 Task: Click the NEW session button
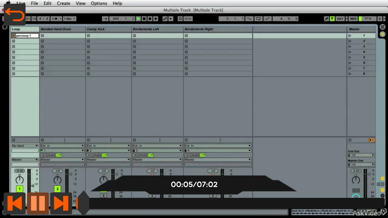coord(188,19)
